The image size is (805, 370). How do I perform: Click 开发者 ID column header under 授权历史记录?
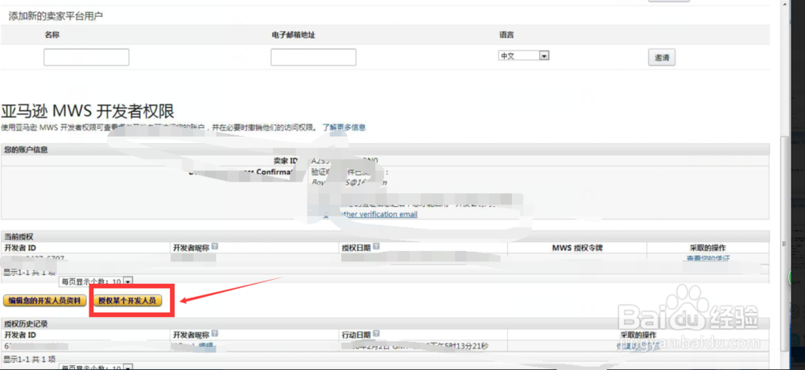click(x=20, y=335)
